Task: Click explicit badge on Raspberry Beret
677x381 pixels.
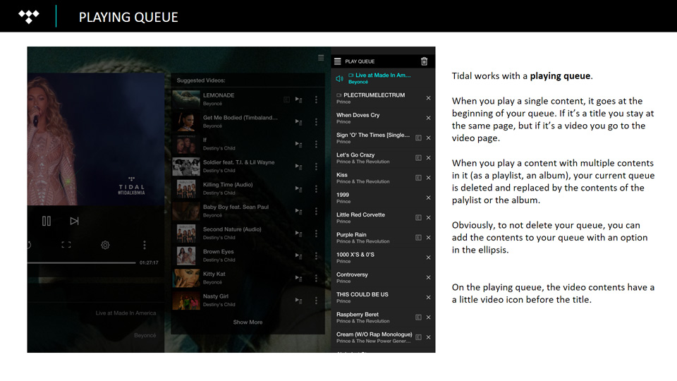Action: [x=418, y=317]
